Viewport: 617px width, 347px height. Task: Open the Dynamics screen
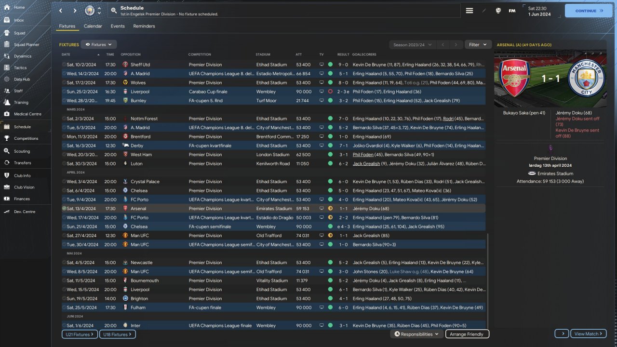point(23,56)
